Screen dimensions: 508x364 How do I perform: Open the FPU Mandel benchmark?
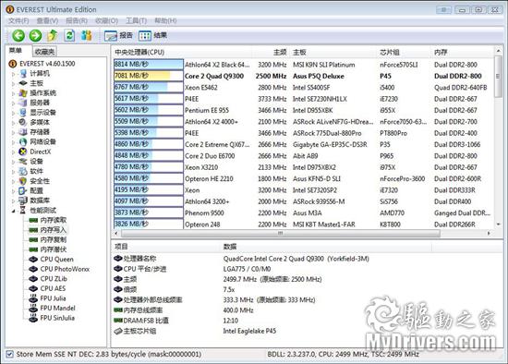pyautogui.click(x=52, y=308)
